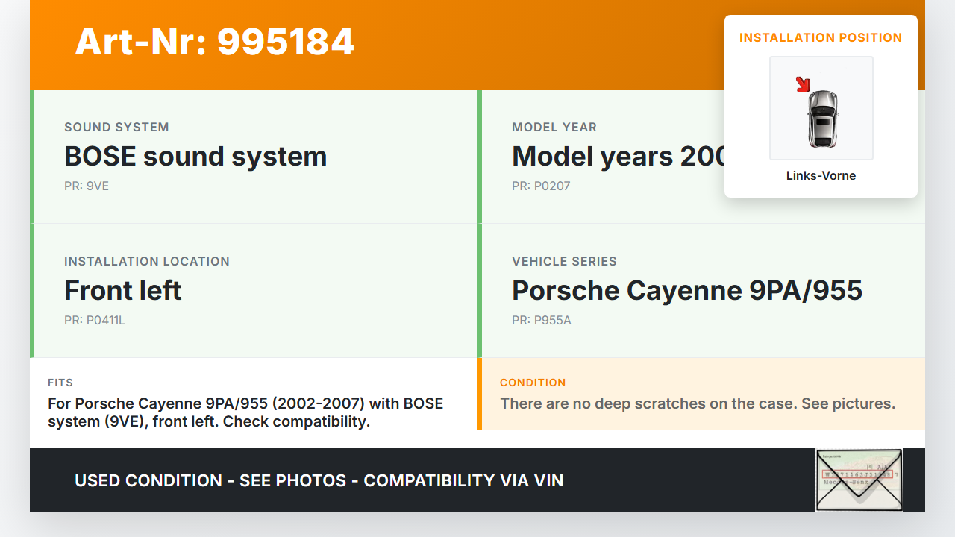This screenshot has height=537, width=955.
Task: Click the FITS section label
Action: click(60, 383)
